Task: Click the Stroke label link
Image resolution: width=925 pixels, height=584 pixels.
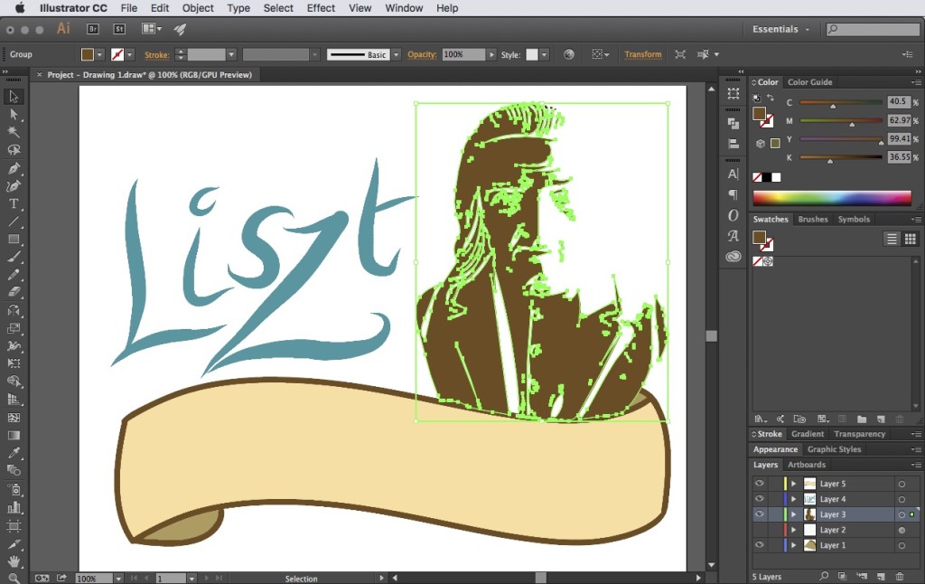Action: (x=156, y=55)
